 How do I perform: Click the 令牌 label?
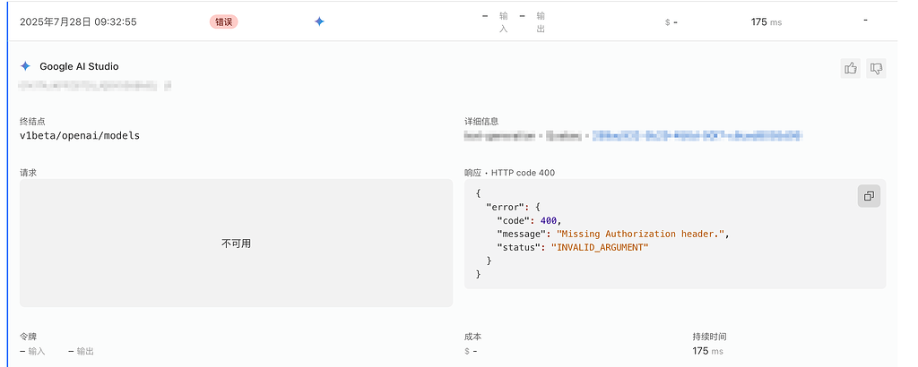[x=28, y=337]
